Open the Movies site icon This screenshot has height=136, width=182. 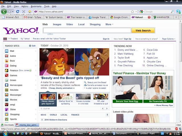point(7,100)
